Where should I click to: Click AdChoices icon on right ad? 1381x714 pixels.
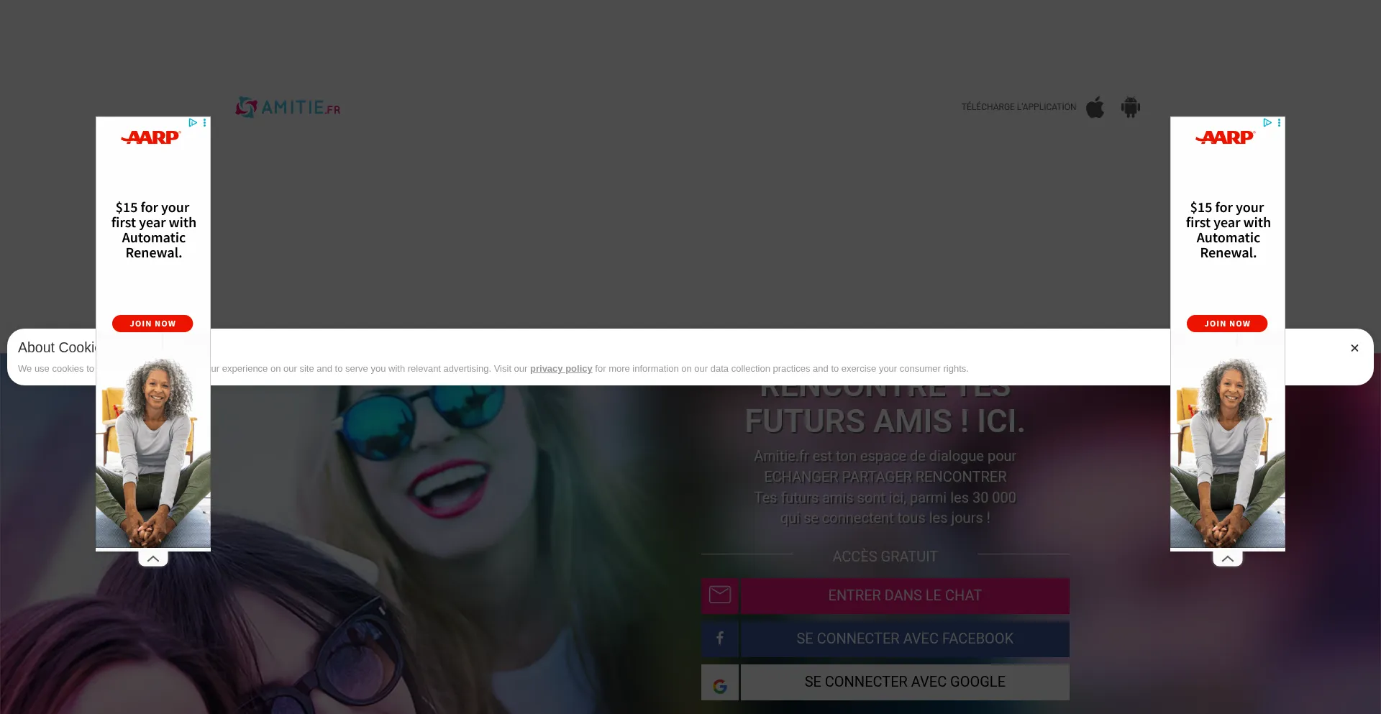tap(1267, 123)
